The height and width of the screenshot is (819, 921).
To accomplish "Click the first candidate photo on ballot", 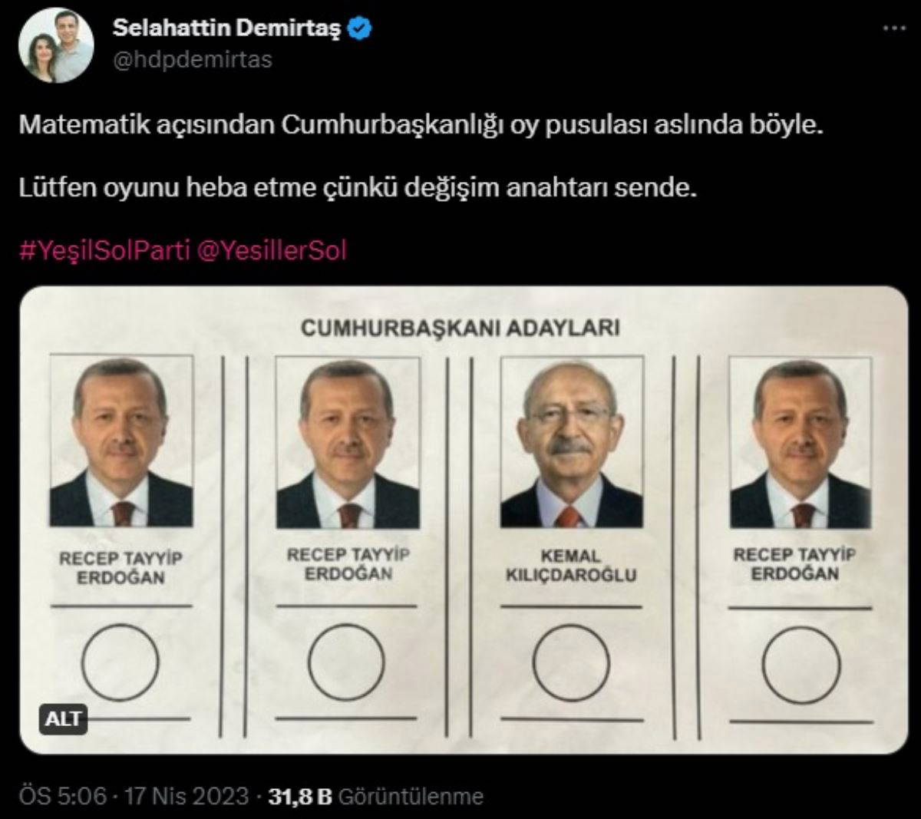I will click(120, 441).
